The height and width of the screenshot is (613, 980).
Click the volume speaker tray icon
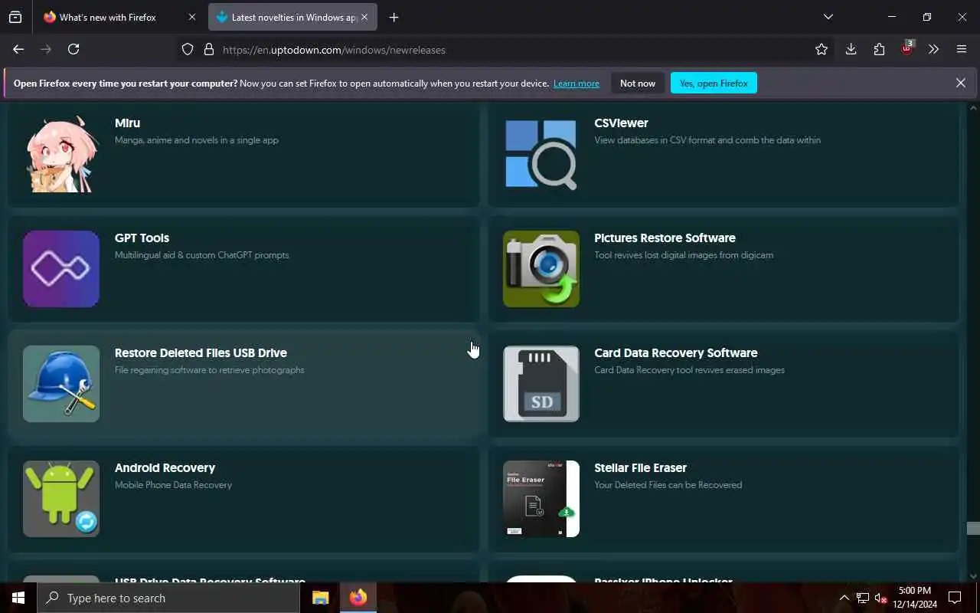tap(880, 598)
